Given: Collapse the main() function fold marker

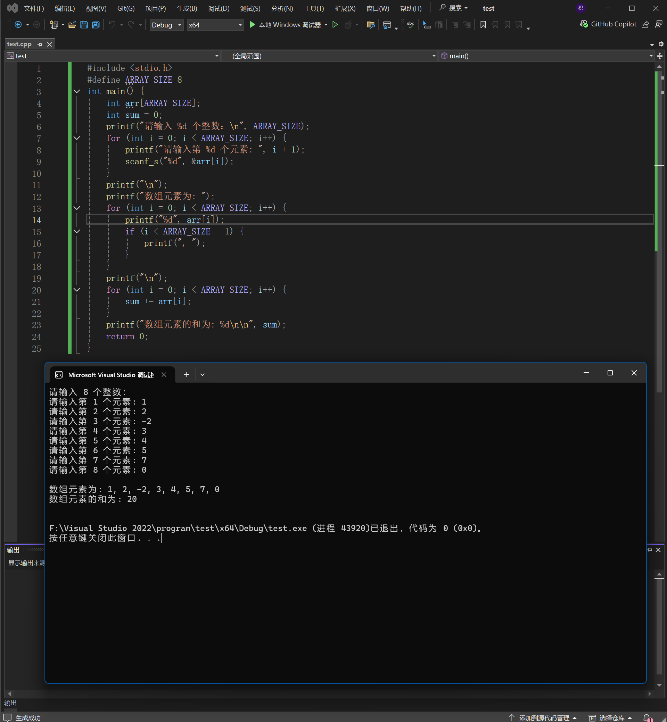Looking at the screenshot, I should (x=77, y=92).
